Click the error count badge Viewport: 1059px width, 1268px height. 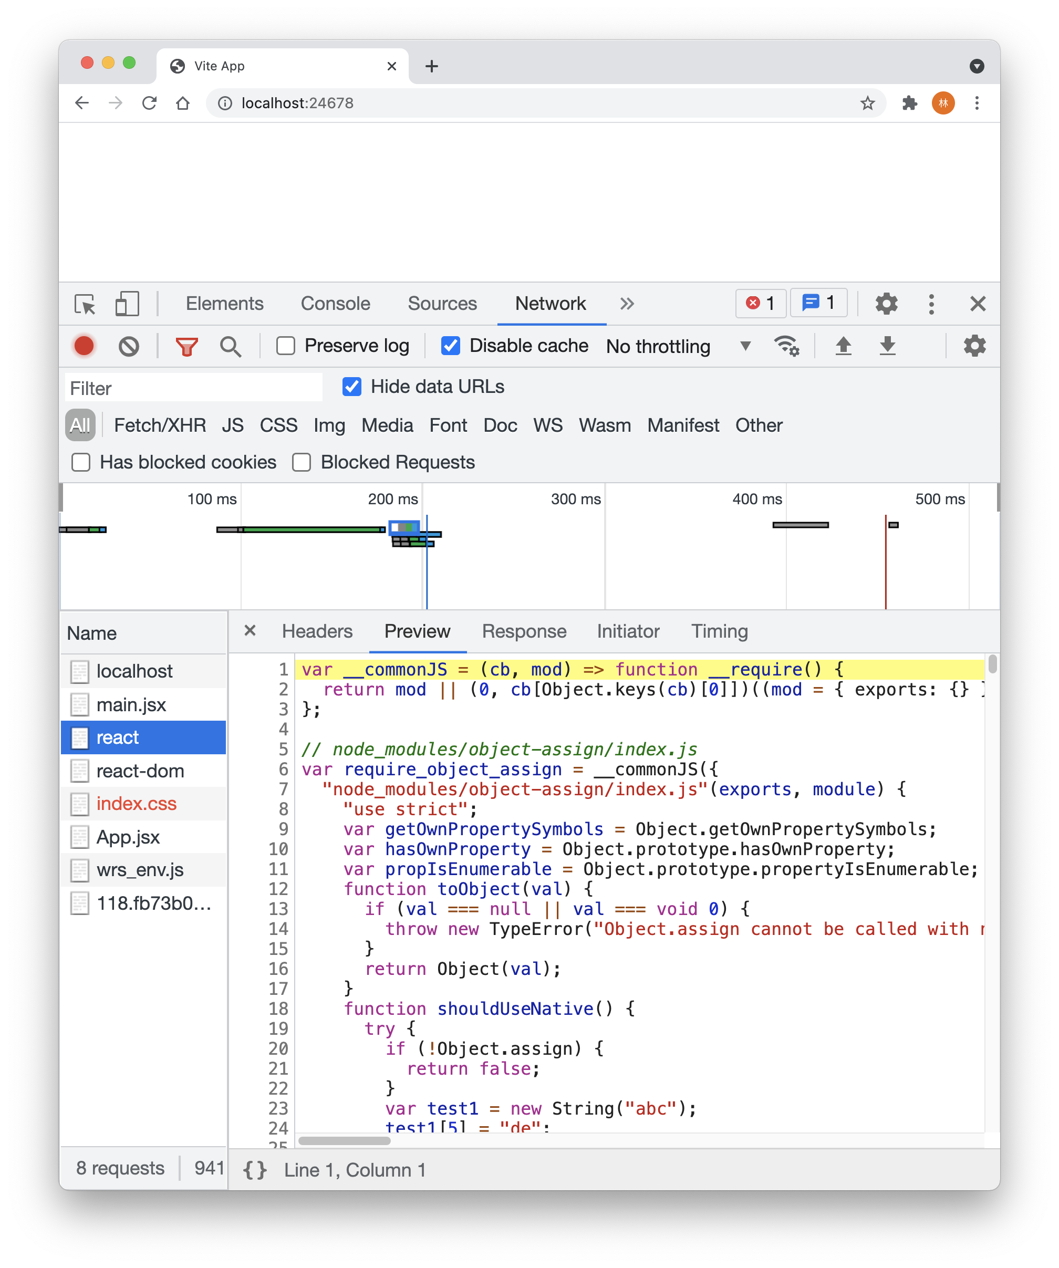[760, 303]
